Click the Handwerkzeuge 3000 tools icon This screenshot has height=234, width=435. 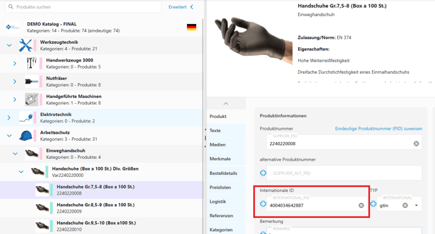point(31,64)
